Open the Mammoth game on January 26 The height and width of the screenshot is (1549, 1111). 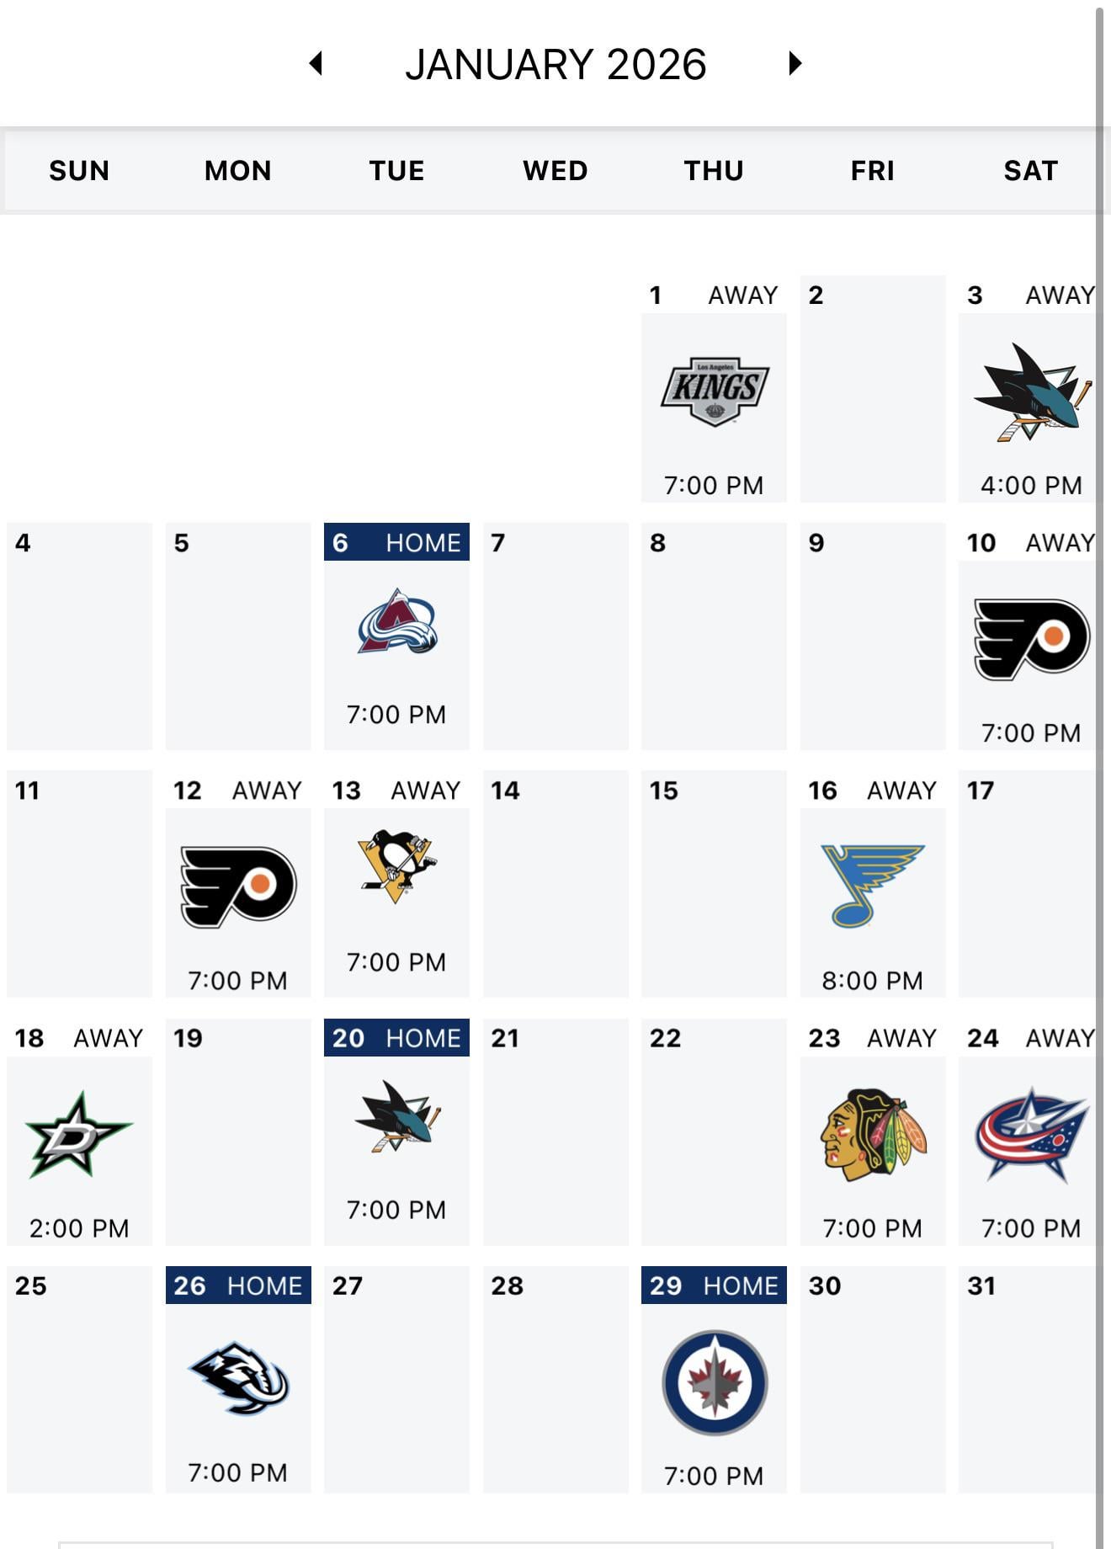tap(238, 1378)
